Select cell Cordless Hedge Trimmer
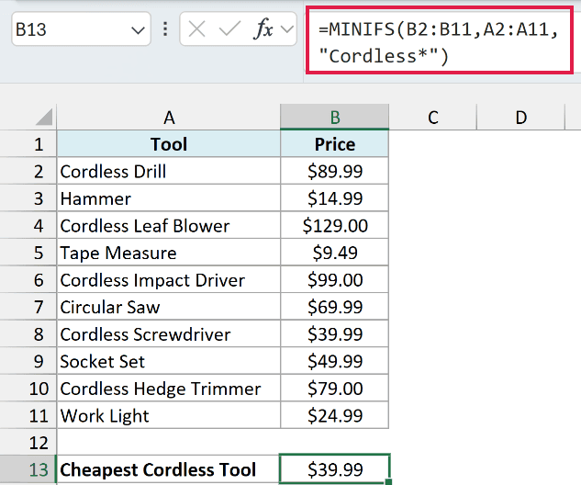This screenshot has width=581, height=485. (169, 389)
